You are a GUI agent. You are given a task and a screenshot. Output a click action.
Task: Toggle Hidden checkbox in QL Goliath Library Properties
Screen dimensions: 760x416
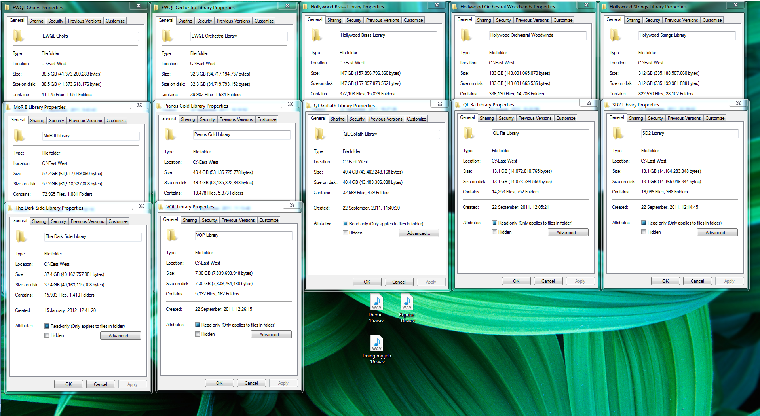click(345, 233)
